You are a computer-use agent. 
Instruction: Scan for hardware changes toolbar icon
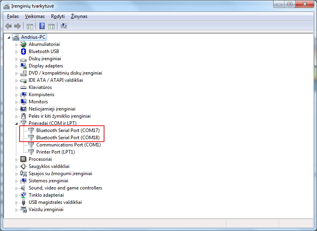(64, 26)
